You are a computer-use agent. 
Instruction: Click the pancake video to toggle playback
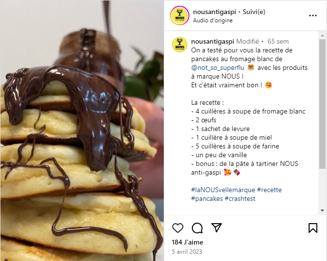[x=82, y=130]
